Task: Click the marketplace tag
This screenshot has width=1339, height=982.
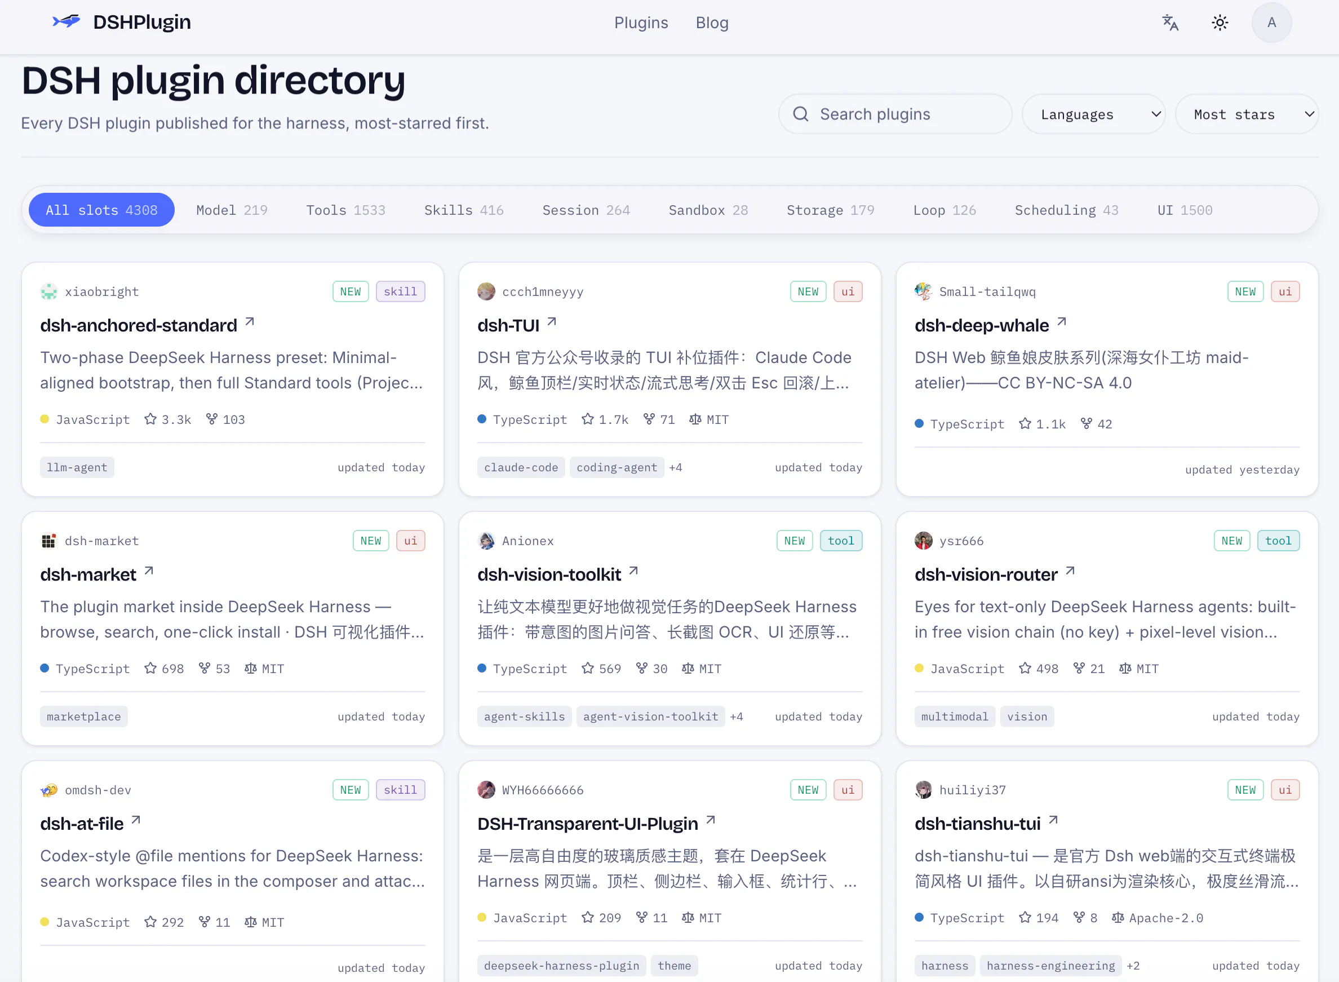Action: [84, 716]
